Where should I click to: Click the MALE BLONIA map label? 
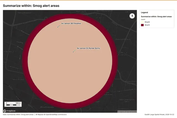pos(19,80)
